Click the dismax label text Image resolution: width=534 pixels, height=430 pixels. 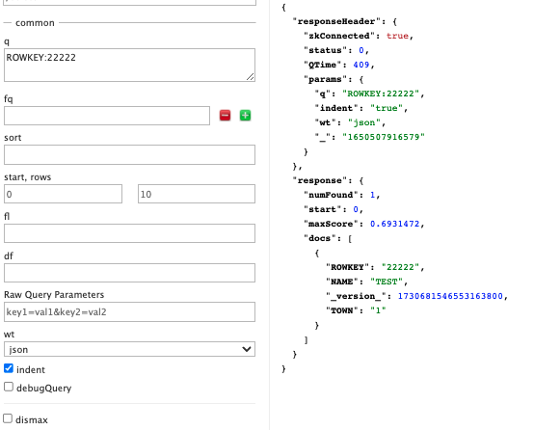32,420
